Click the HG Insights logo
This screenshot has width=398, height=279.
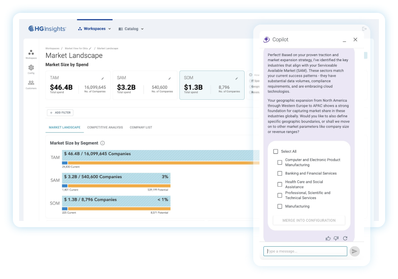point(47,28)
